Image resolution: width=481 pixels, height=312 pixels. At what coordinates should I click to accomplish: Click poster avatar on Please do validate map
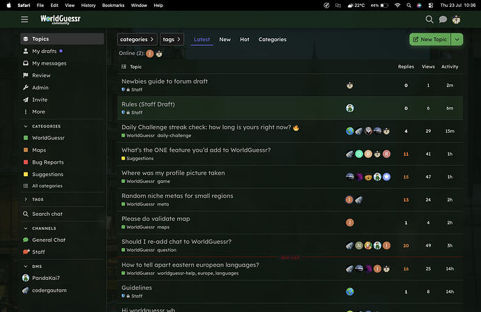coord(350,222)
